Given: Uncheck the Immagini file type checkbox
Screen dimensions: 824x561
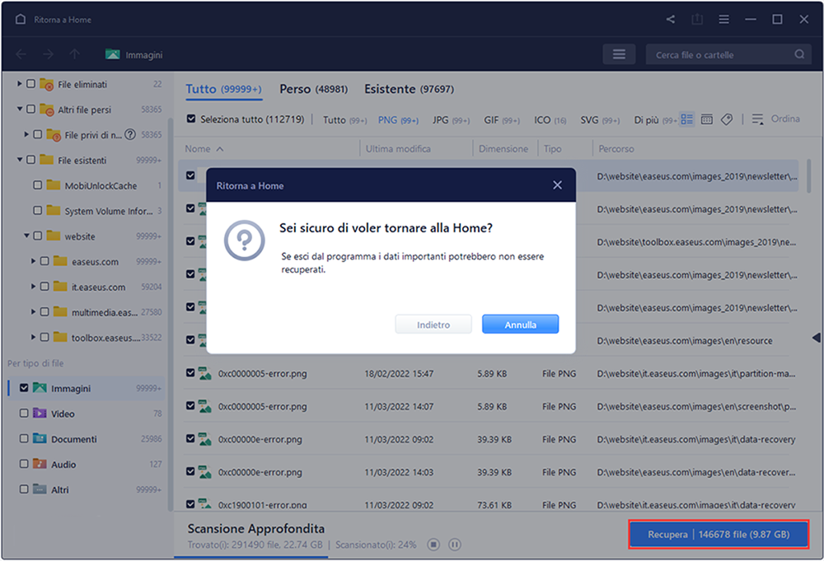Looking at the screenshot, I should [24, 388].
